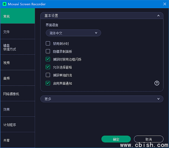Tick the 捕获单独的流 checkbox
169x148 pixels.
(48, 75)
